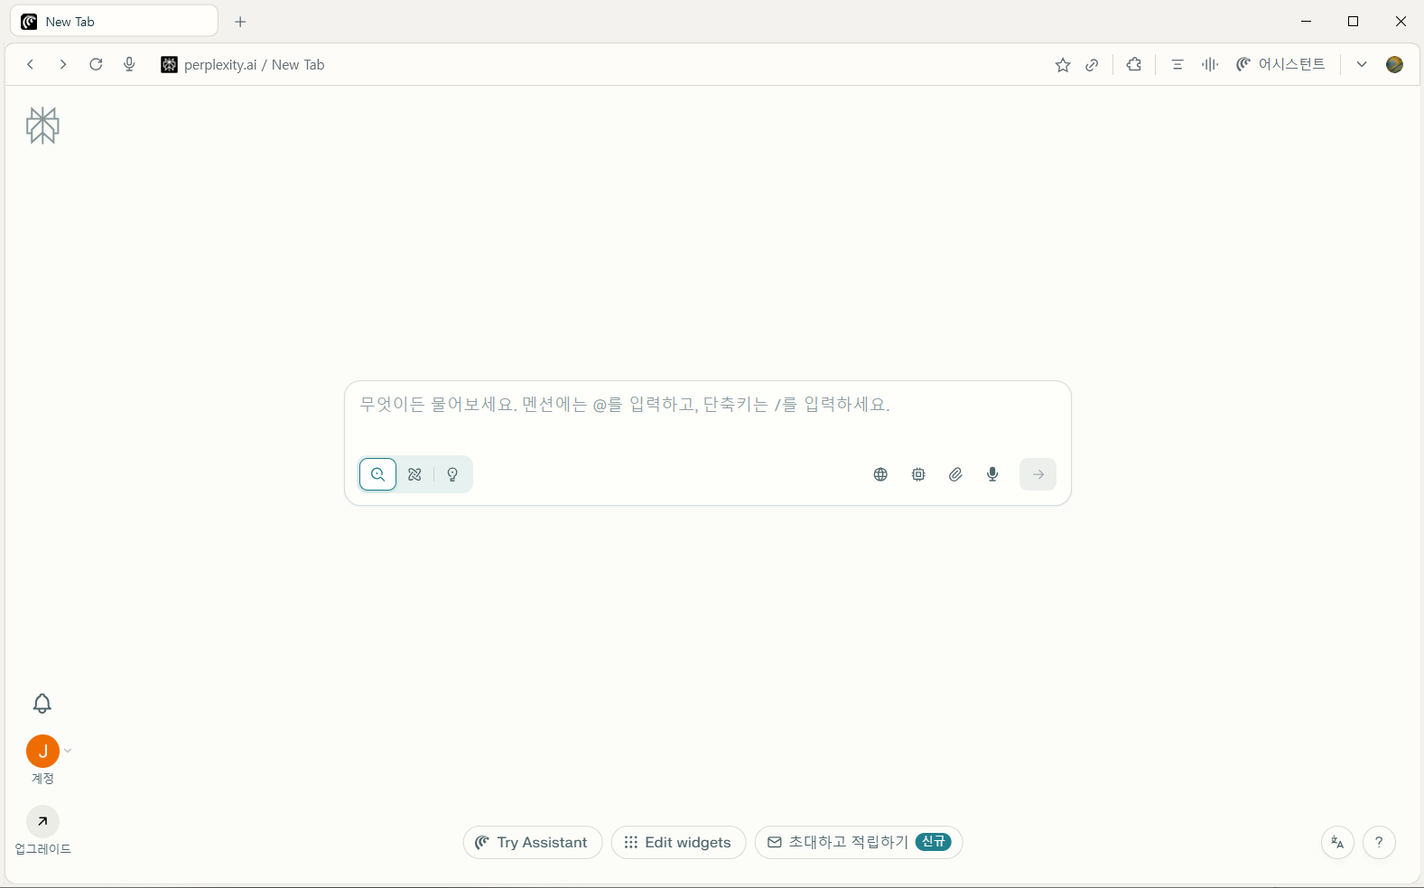
Task: Click the microphone icon beside the address bar
Action: 129,64
